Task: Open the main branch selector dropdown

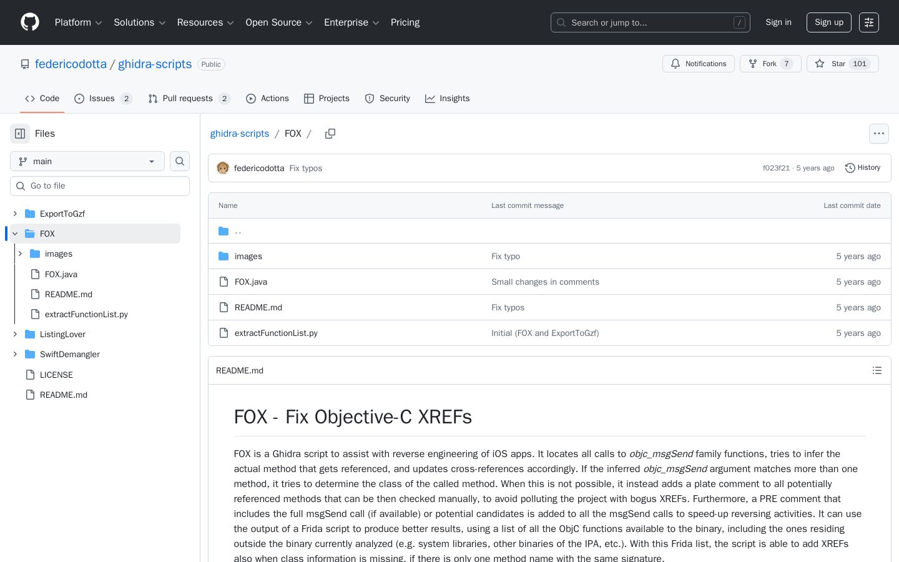Action: tap(87, 161)
